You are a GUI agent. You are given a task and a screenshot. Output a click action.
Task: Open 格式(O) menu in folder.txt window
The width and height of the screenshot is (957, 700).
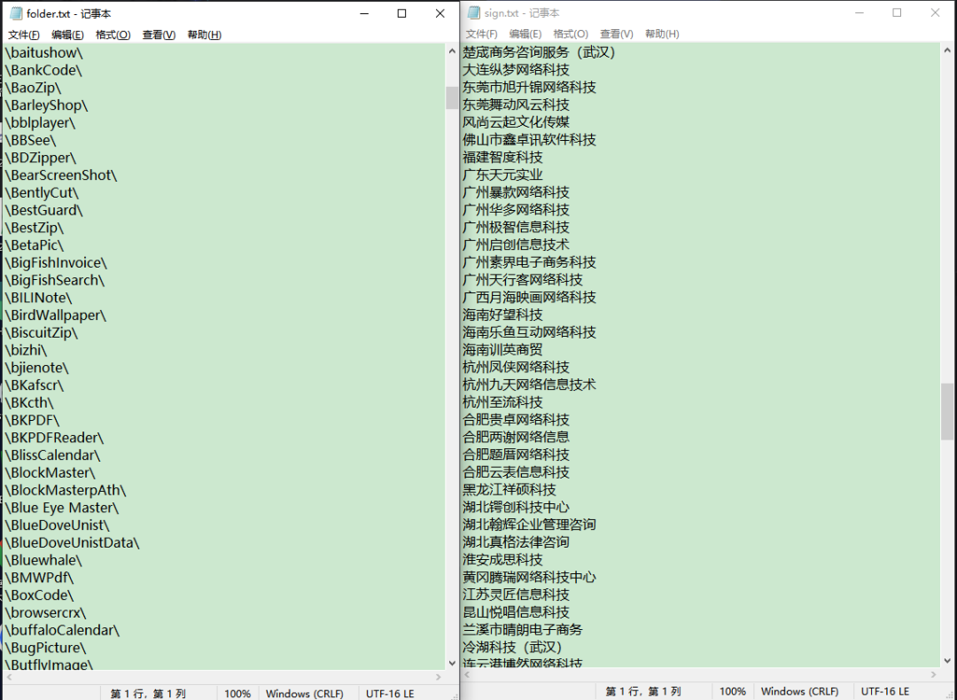113,35
